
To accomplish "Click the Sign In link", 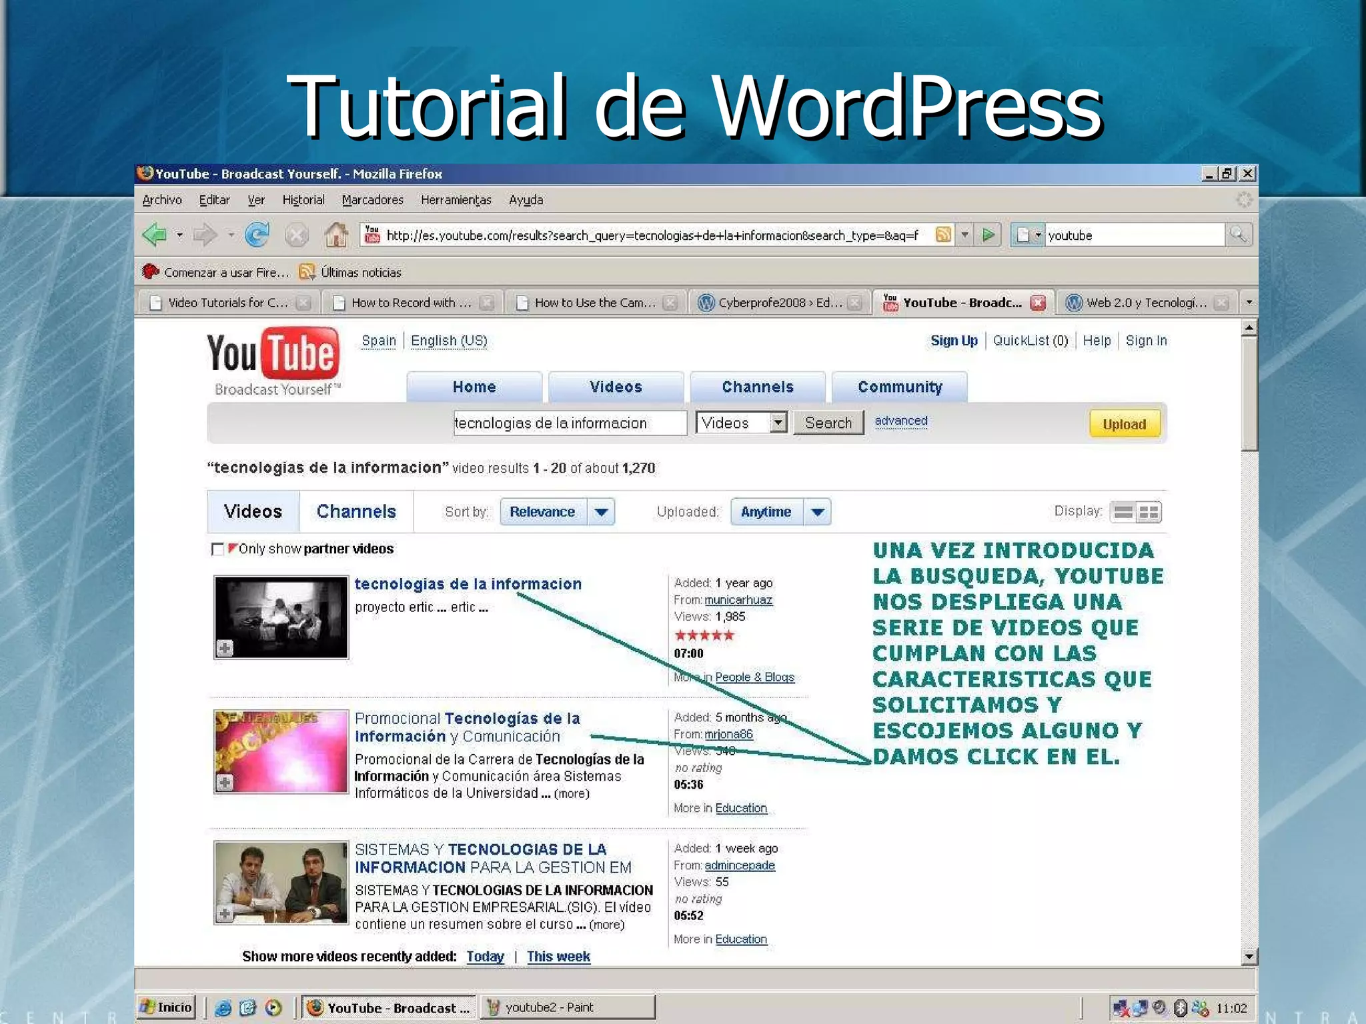I will tap(1146, 341).
